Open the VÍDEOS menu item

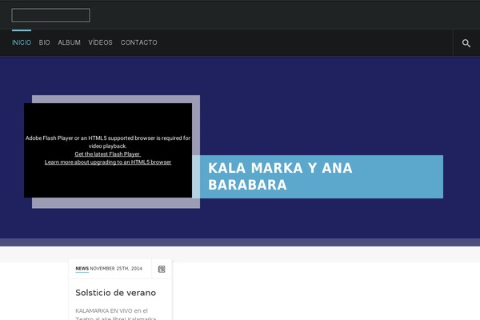pyautogui.click(x=101, y=42)
